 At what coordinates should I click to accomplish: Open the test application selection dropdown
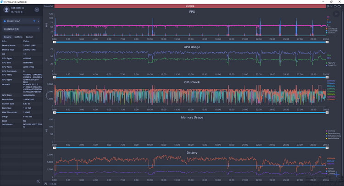tap(21, 29)
